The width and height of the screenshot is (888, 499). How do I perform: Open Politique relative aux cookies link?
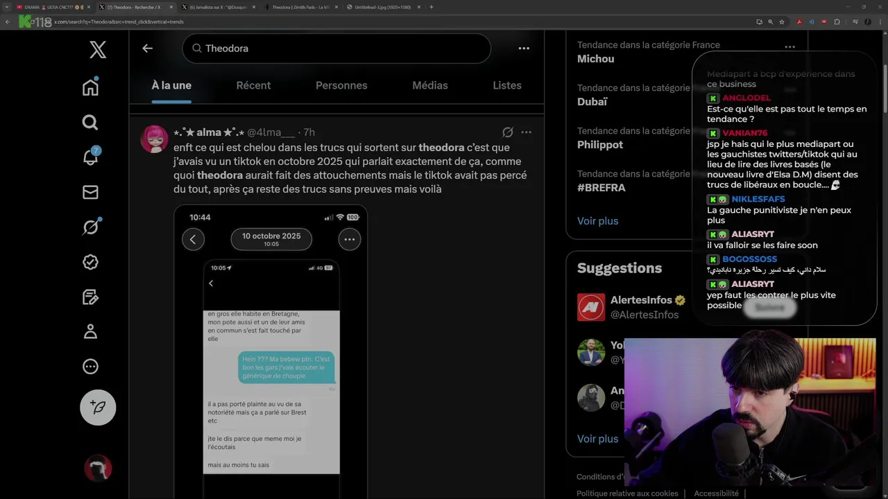pos(627,493)
